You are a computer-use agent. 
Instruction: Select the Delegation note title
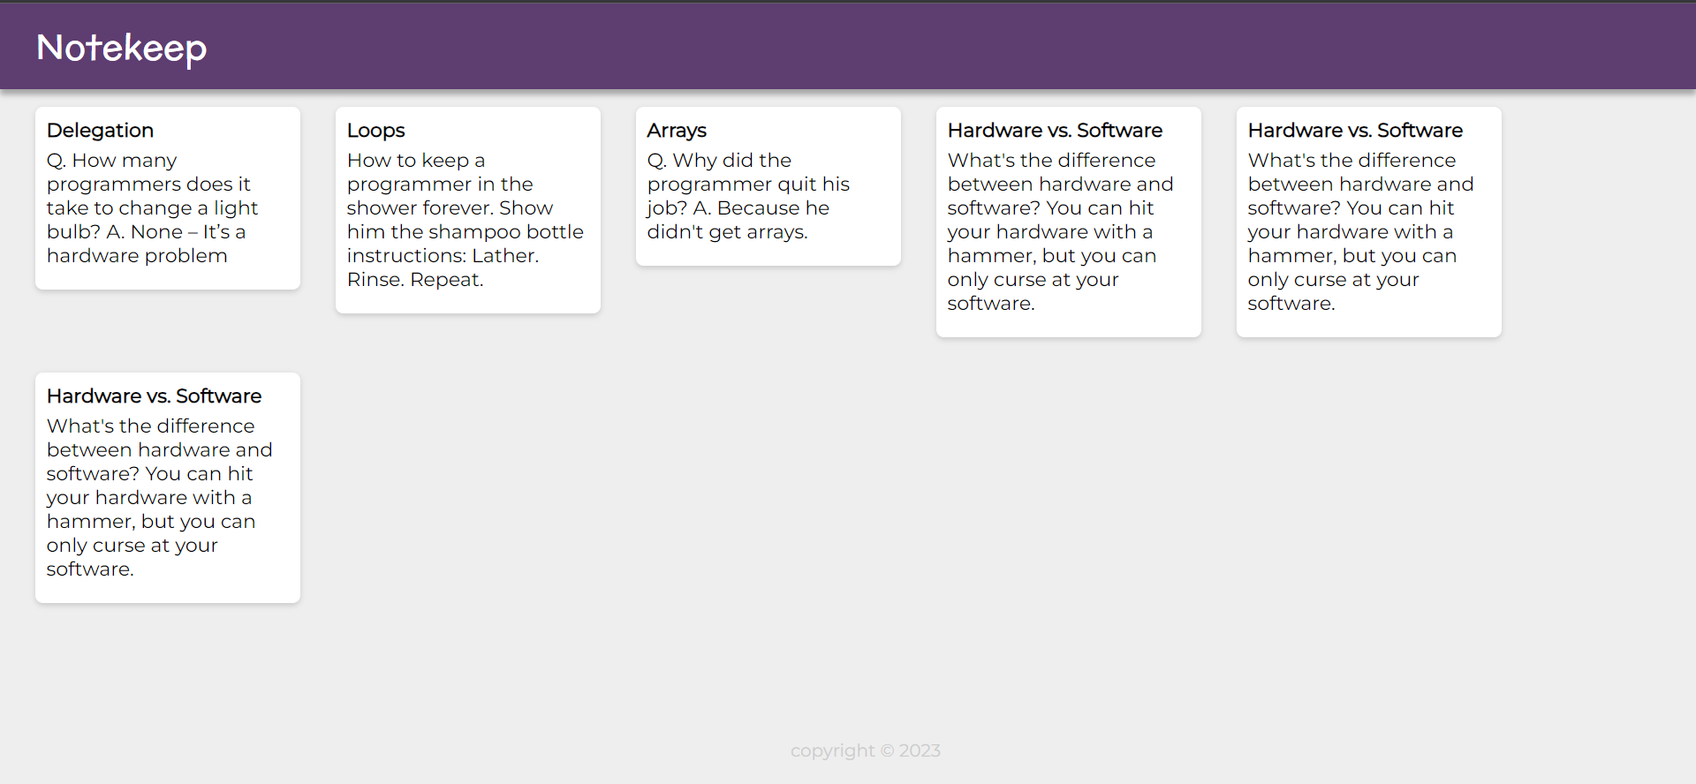click(100, 130)
